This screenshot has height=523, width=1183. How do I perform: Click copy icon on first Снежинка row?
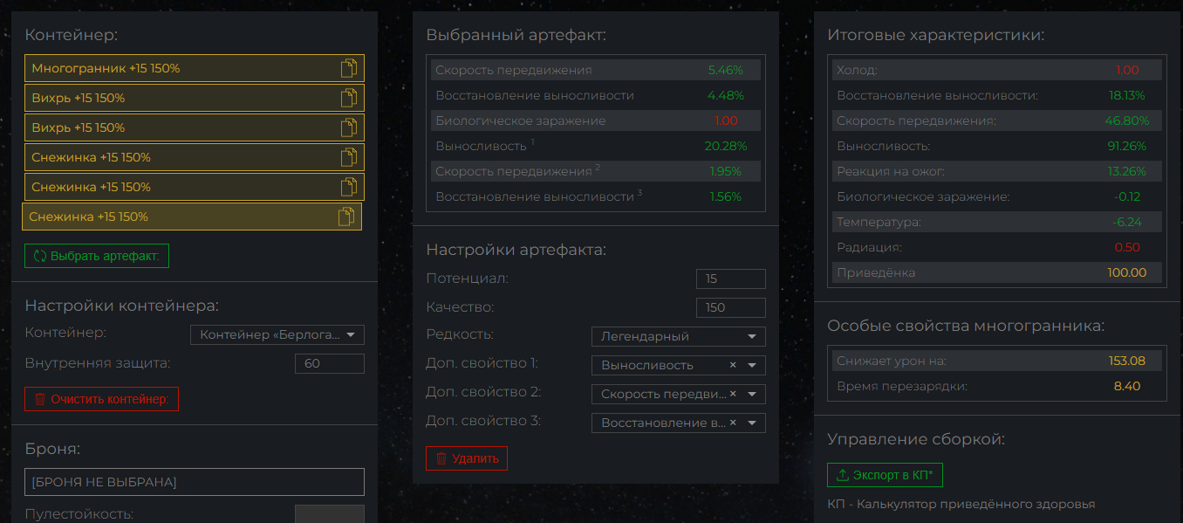point(349,157)
